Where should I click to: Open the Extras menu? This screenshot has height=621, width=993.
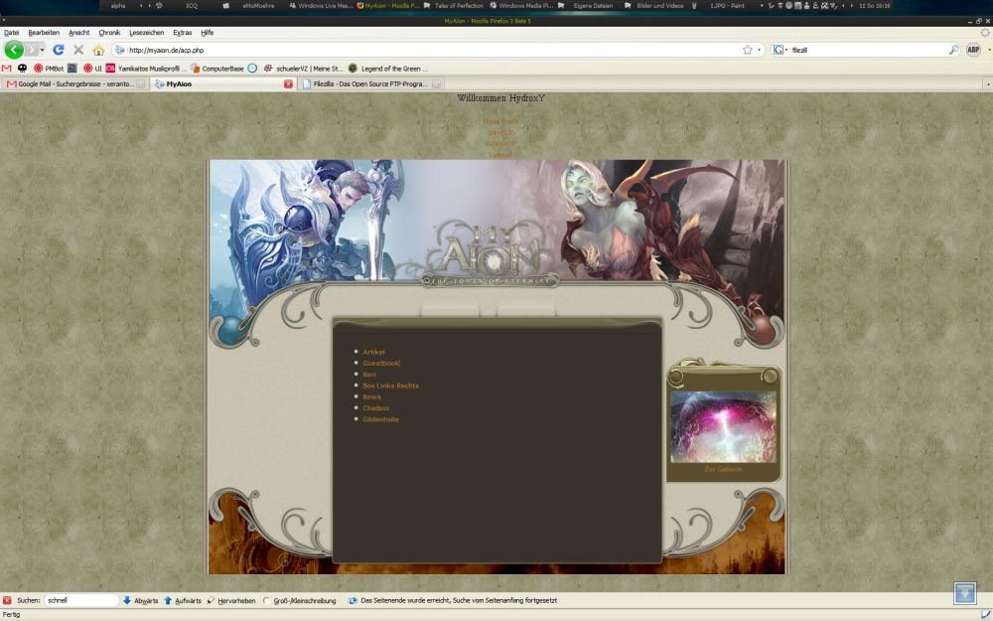click(x=183, y=33)
